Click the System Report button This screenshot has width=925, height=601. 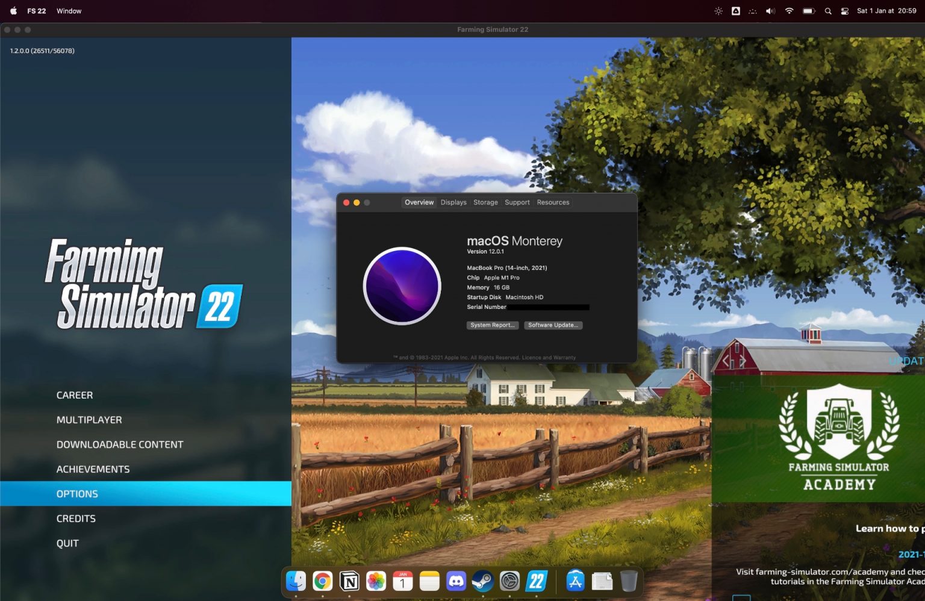pyautogui.click(x=492, y=325)
